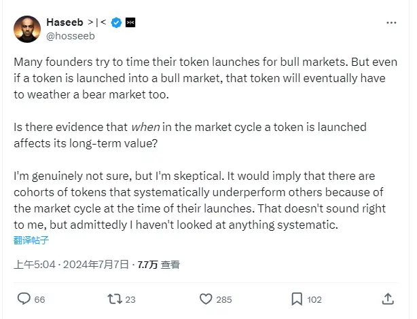Click the repost count 23
The image size is (417, 319).
coord(130,299)
